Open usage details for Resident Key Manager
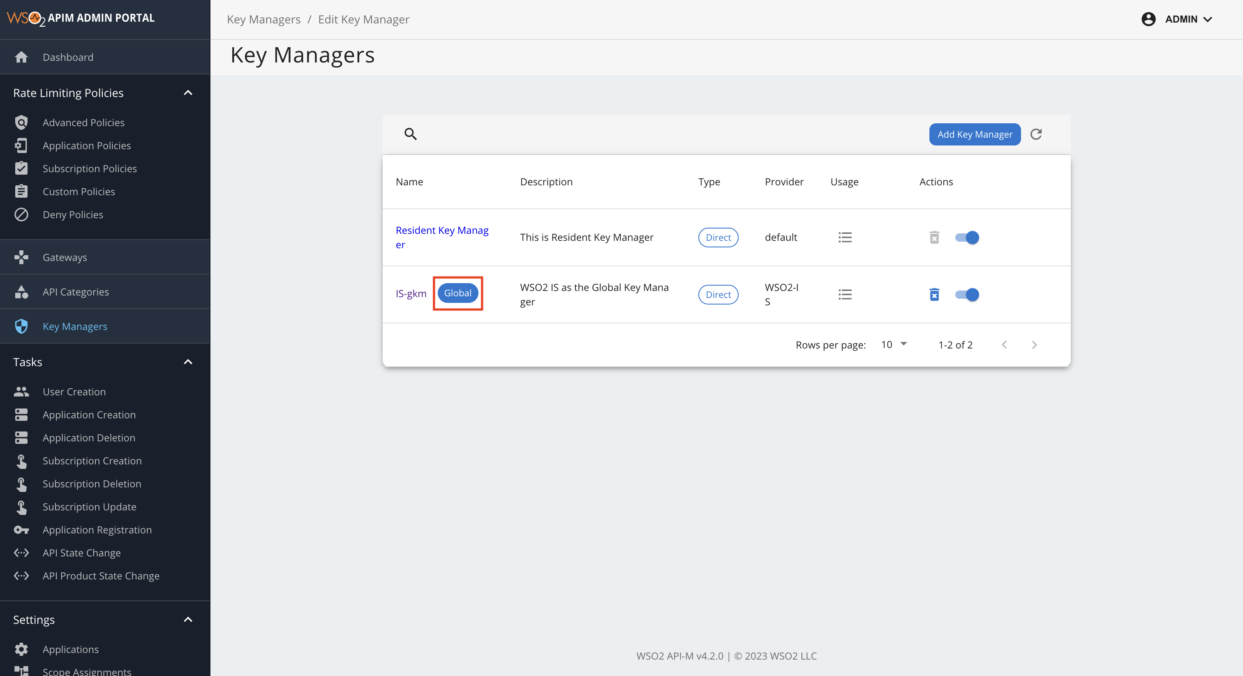This screenshot has width=1243, height=676. [x=845, y=238]
